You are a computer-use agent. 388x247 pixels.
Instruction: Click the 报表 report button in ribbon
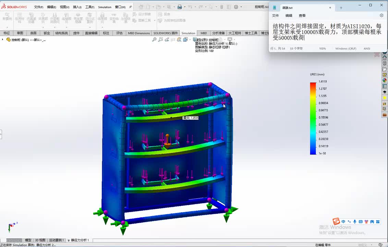click(164, 14)
